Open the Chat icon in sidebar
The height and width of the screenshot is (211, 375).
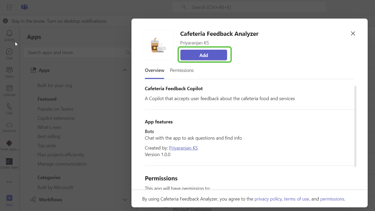coord(9,52)
